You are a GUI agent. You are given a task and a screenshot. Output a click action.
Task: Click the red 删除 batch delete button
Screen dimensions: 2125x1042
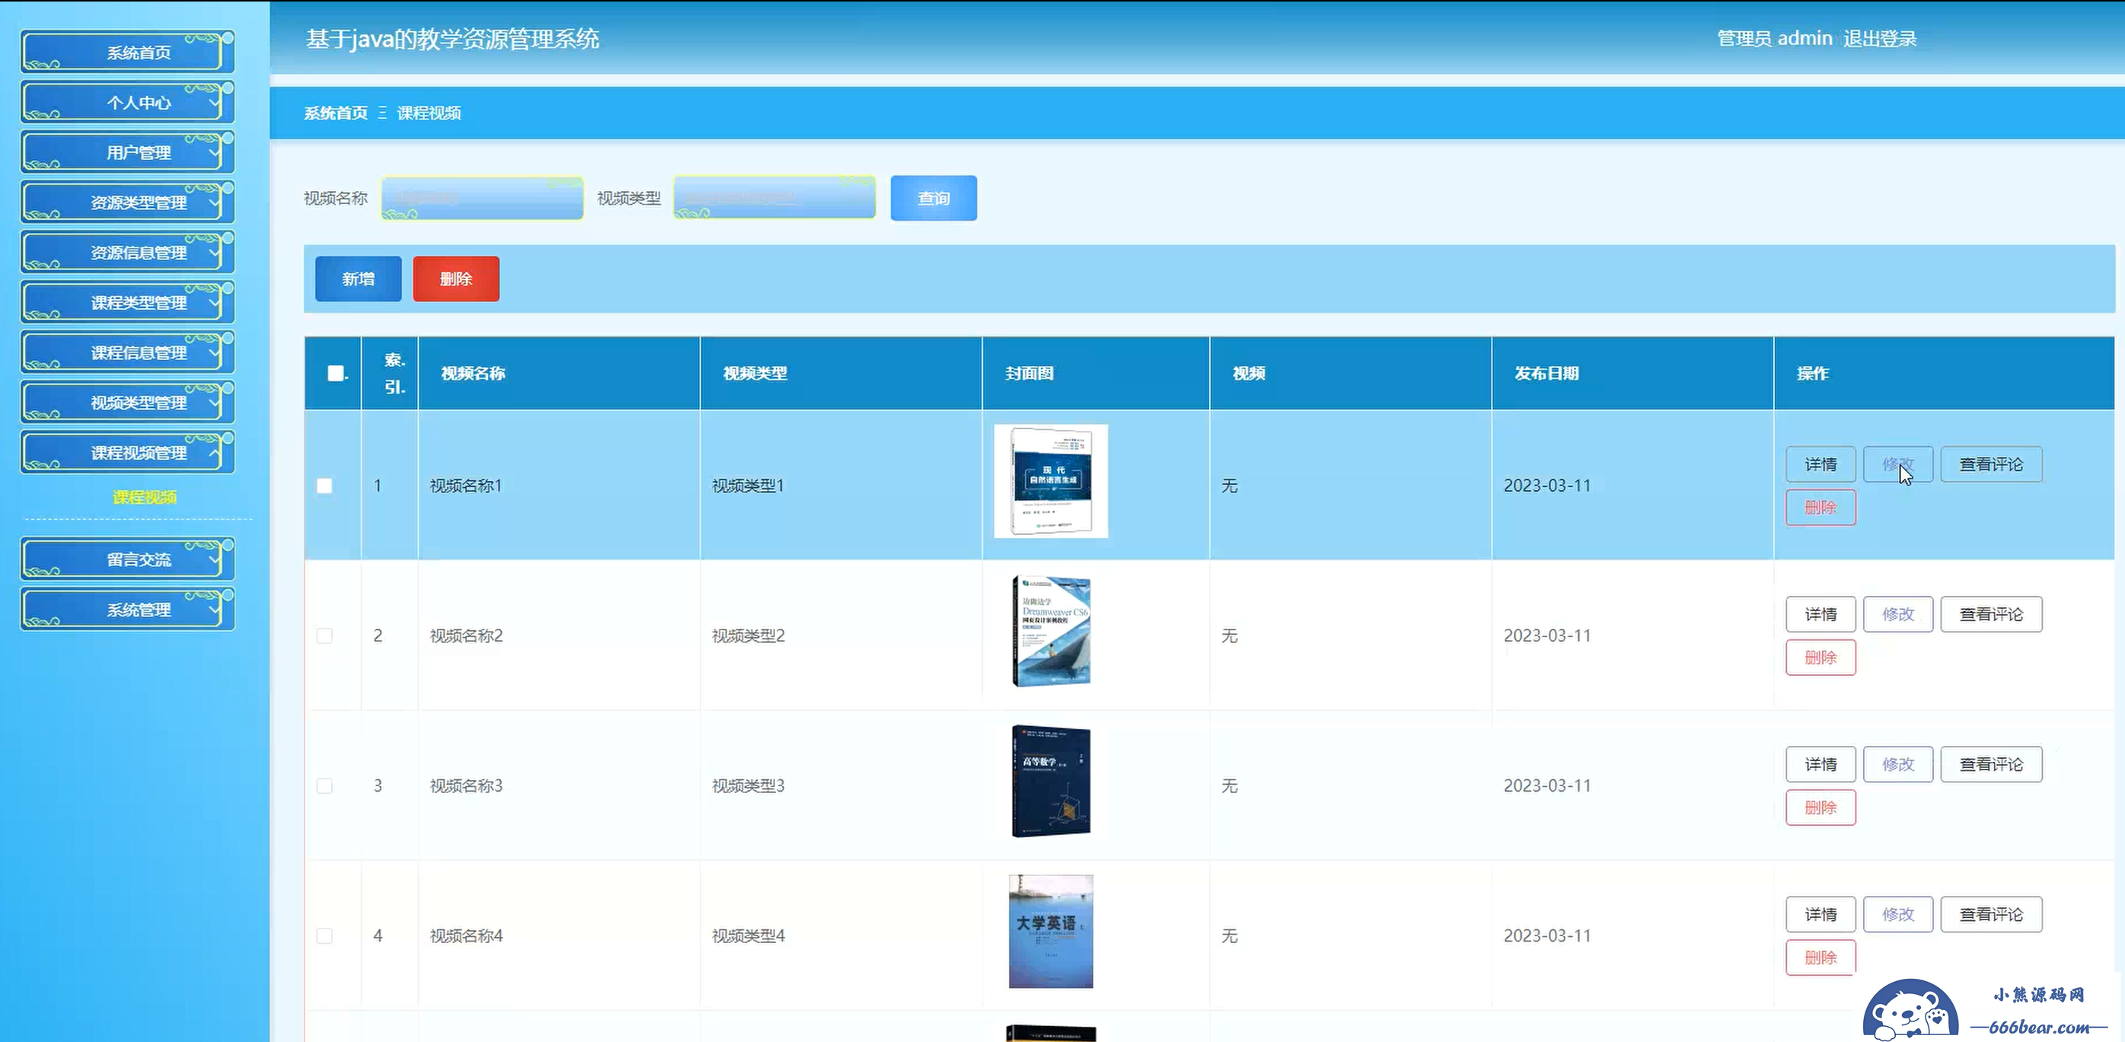click(456, 279)
